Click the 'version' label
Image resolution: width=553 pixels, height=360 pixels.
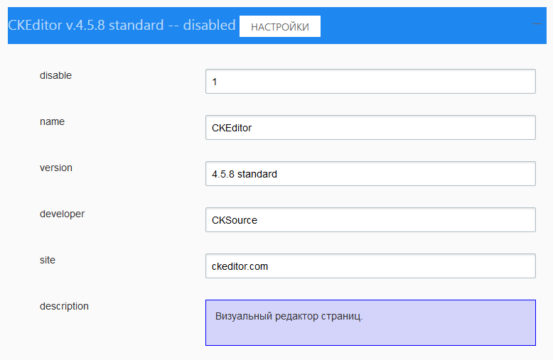pos(56,168)
